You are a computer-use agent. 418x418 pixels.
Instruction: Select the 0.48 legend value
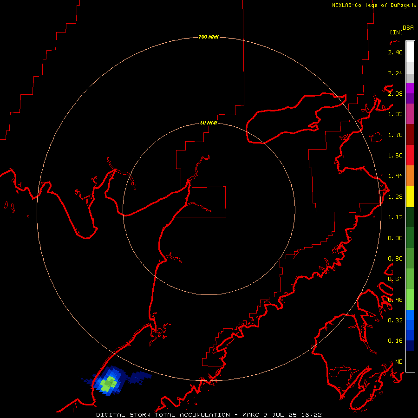[x=395, y=300]
